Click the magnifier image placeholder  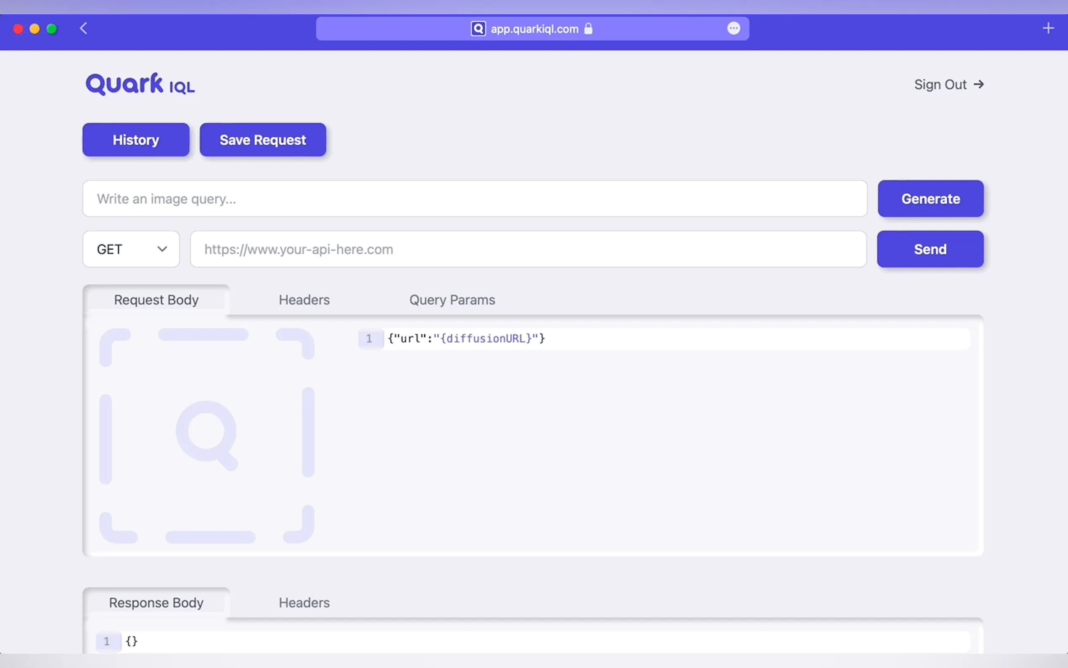point(206,436)
